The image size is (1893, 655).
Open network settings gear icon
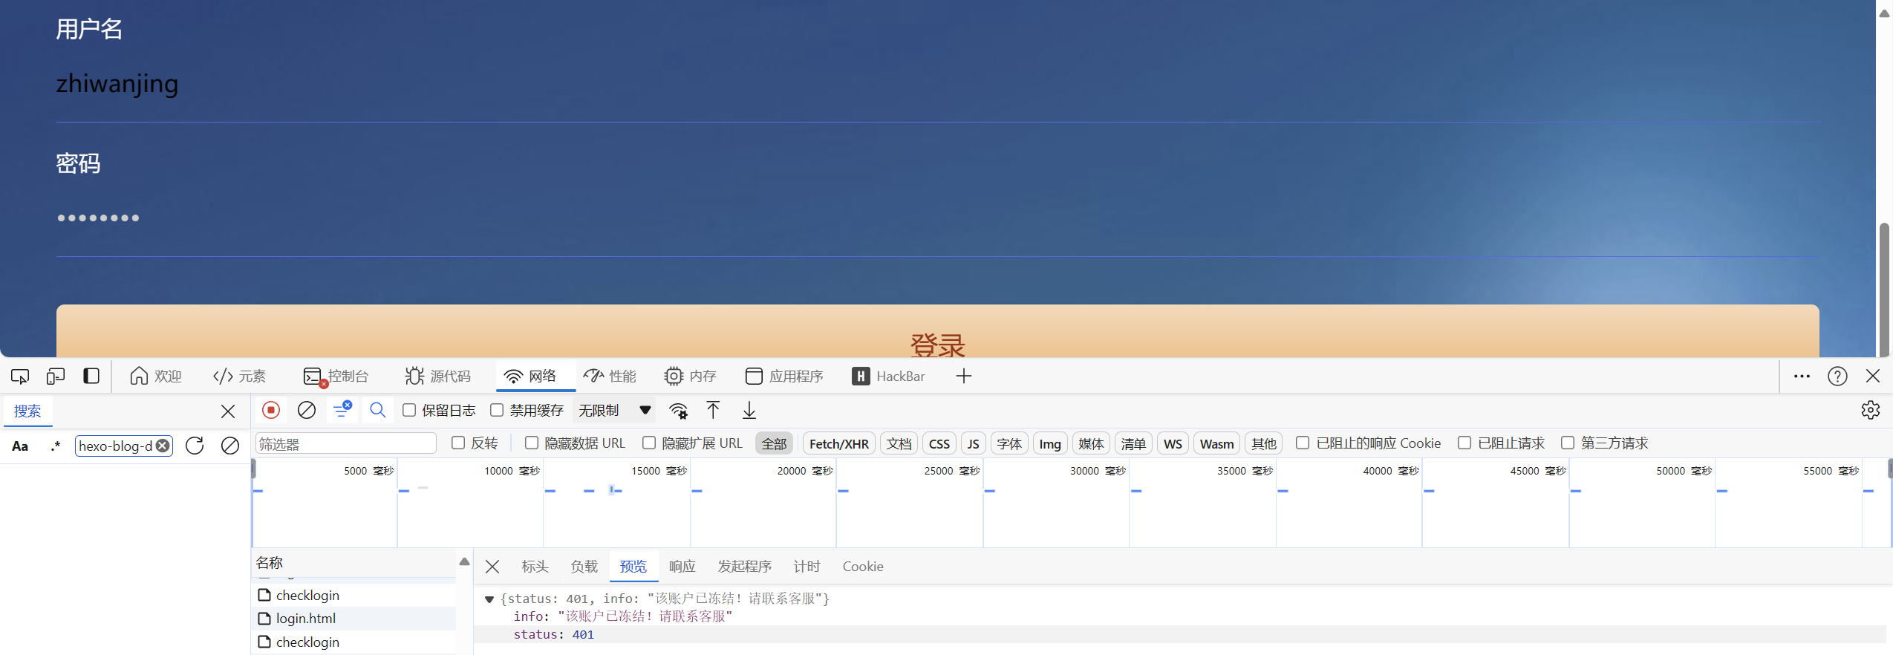coord(1871,410)
